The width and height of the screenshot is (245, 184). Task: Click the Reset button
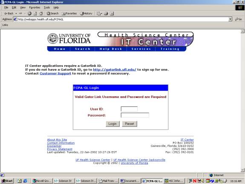pyautogui.click(x=130, y=124)
